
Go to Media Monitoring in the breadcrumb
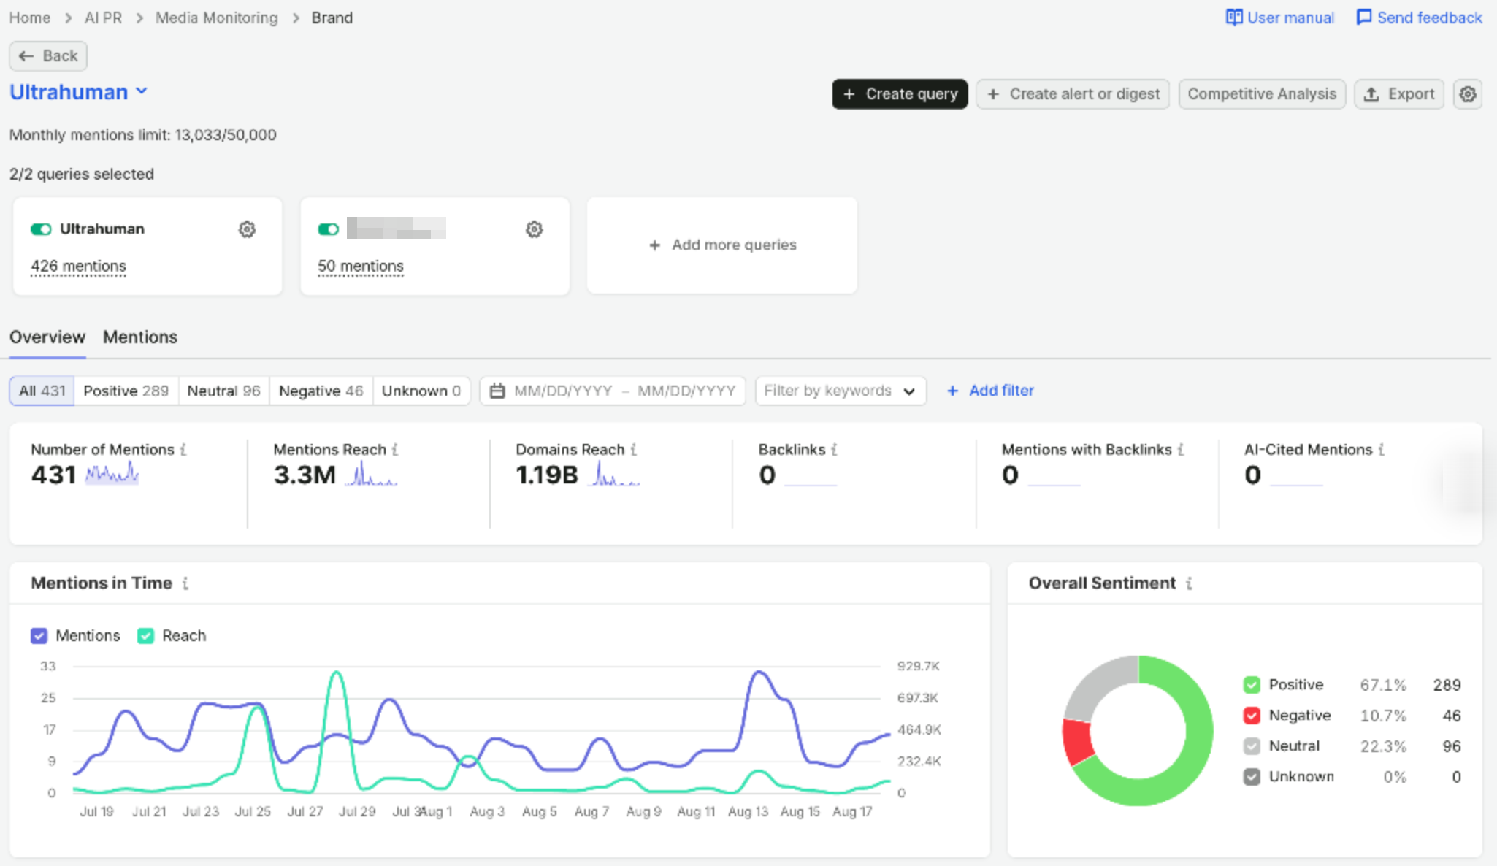click(x=217, y=18)
